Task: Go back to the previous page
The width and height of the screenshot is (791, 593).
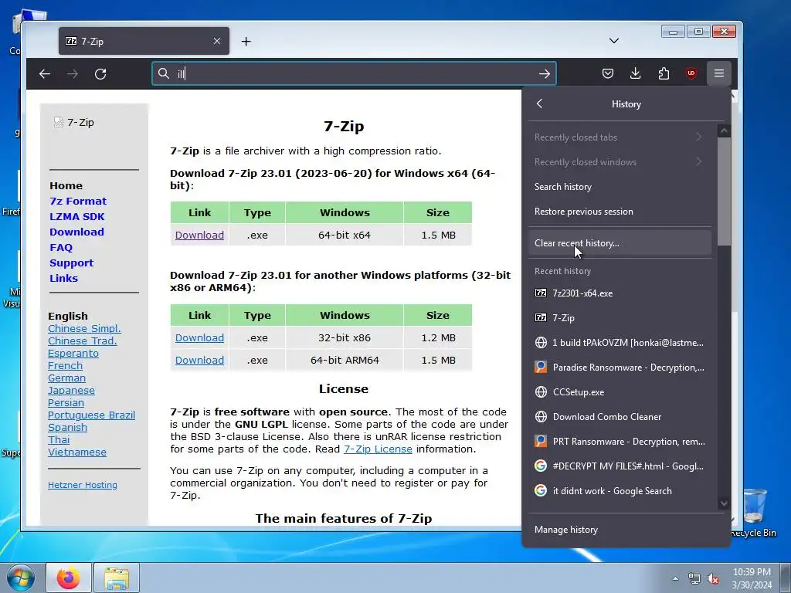Action: (45, 74)
